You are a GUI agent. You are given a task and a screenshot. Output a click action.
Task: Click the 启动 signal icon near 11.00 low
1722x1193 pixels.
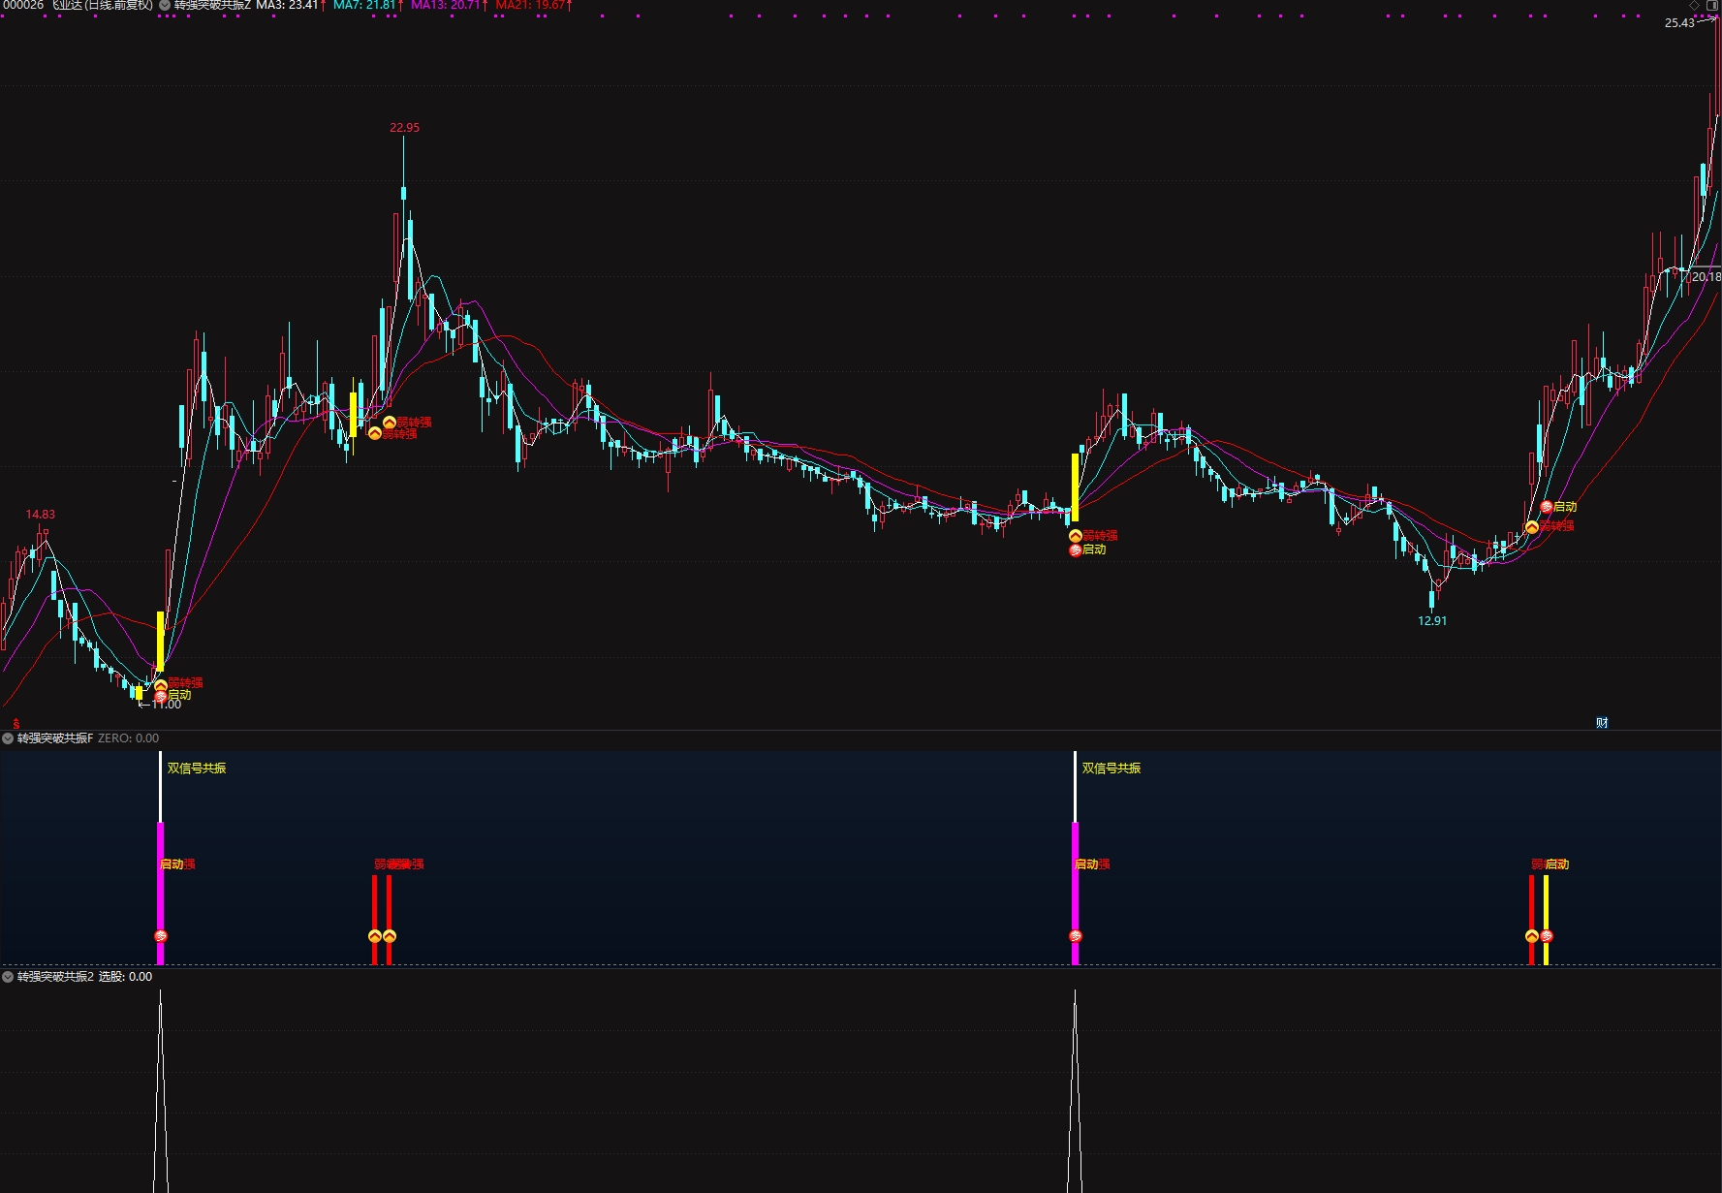pyautogui.click(x=161, y=697)
